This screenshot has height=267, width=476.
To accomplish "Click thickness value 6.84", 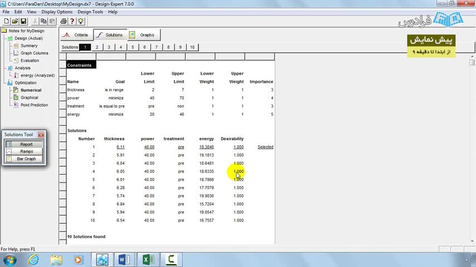I will coord(120,204).
